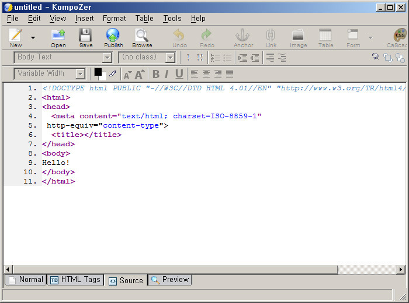This screenshot has height=303, width=409.
Task: Click the black foreground color swatch
Action: (98, 72)
